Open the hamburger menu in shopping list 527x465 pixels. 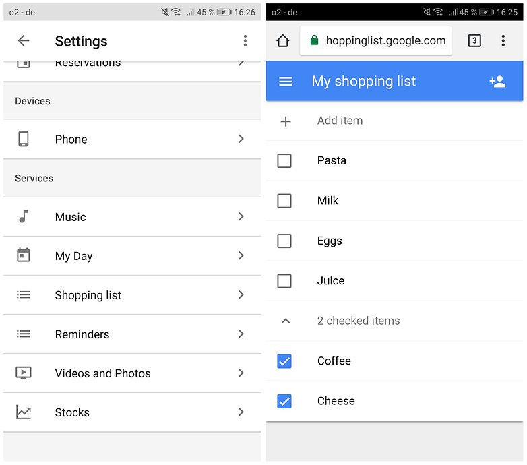(x=286, y=81)
